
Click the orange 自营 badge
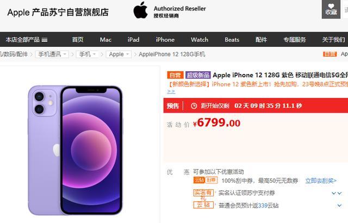pos(175,75)
